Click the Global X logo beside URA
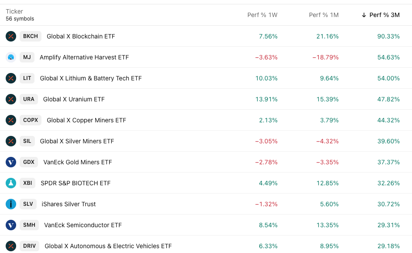412x253 pixels. (x=11, y=99)
